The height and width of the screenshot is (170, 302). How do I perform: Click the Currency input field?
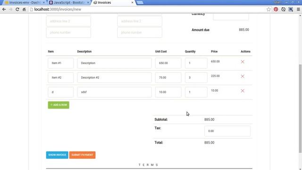(231, 17)
